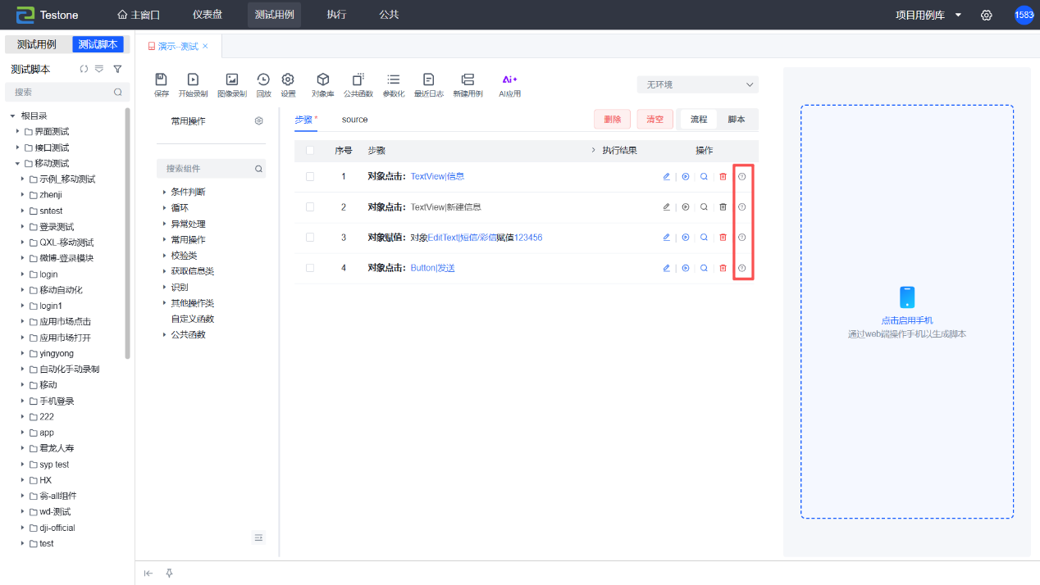Screen dimensions: 1040x585
Task: Open the 无环境 environment dropdown
Action: pyautogui.click(x=698, y=84)
